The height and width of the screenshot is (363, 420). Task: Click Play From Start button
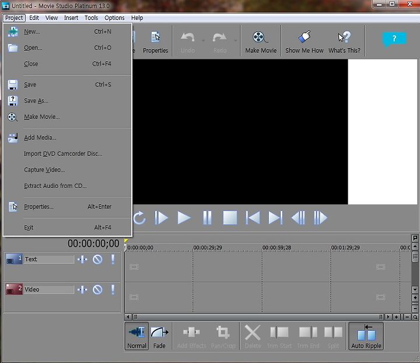[x=161, y=218]
